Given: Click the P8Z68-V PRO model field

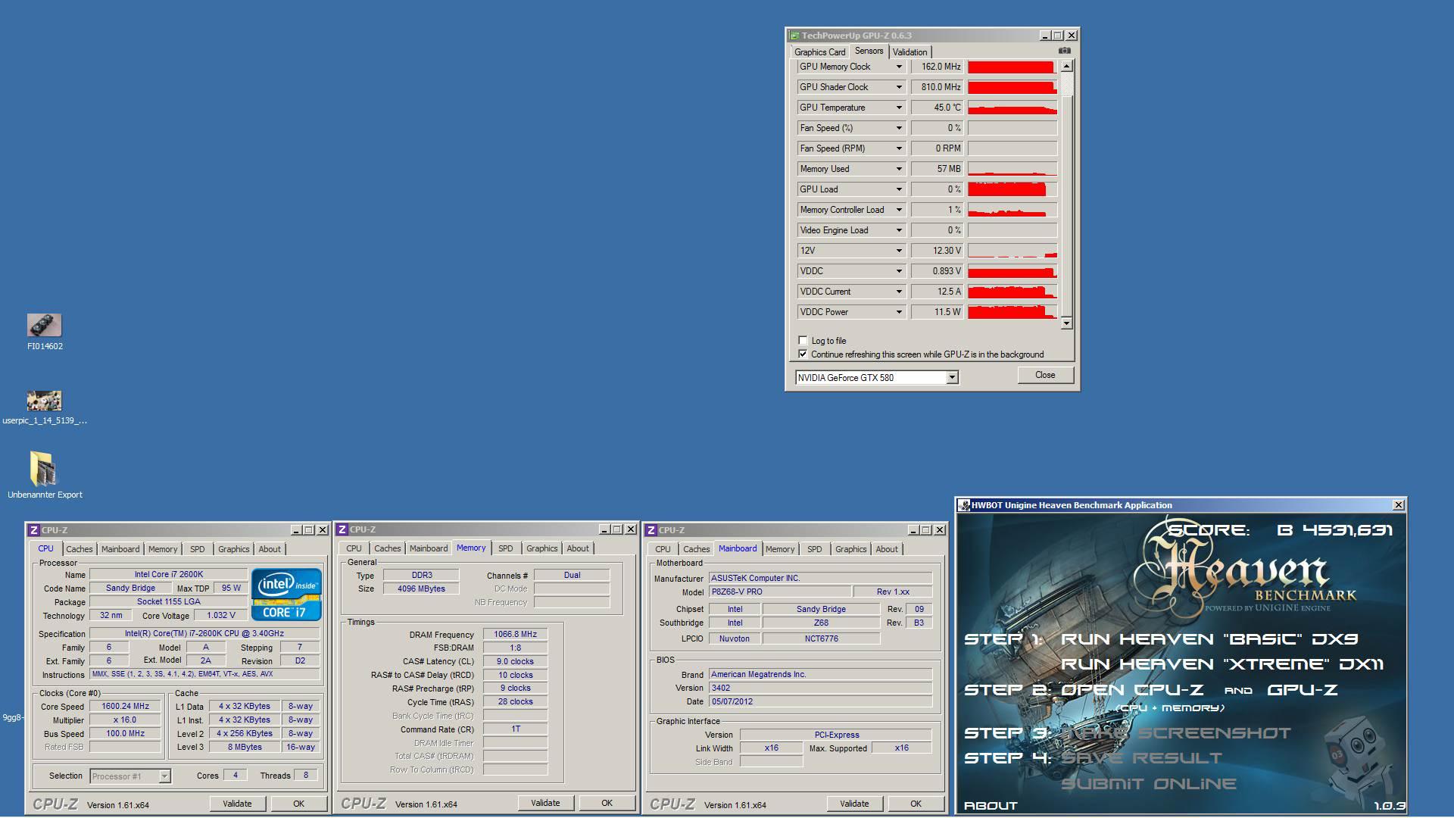Looking at the screenshot, I should coord(779,592).
